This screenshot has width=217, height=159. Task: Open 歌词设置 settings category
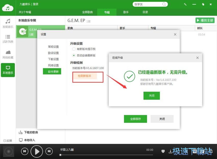53,53
